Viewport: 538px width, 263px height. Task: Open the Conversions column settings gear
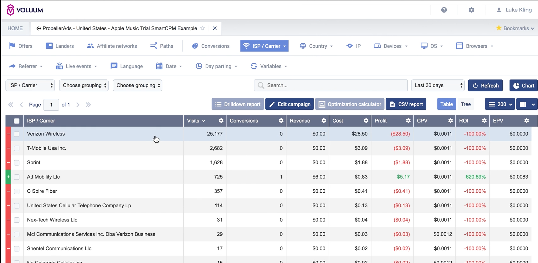(x=281, y=121)
